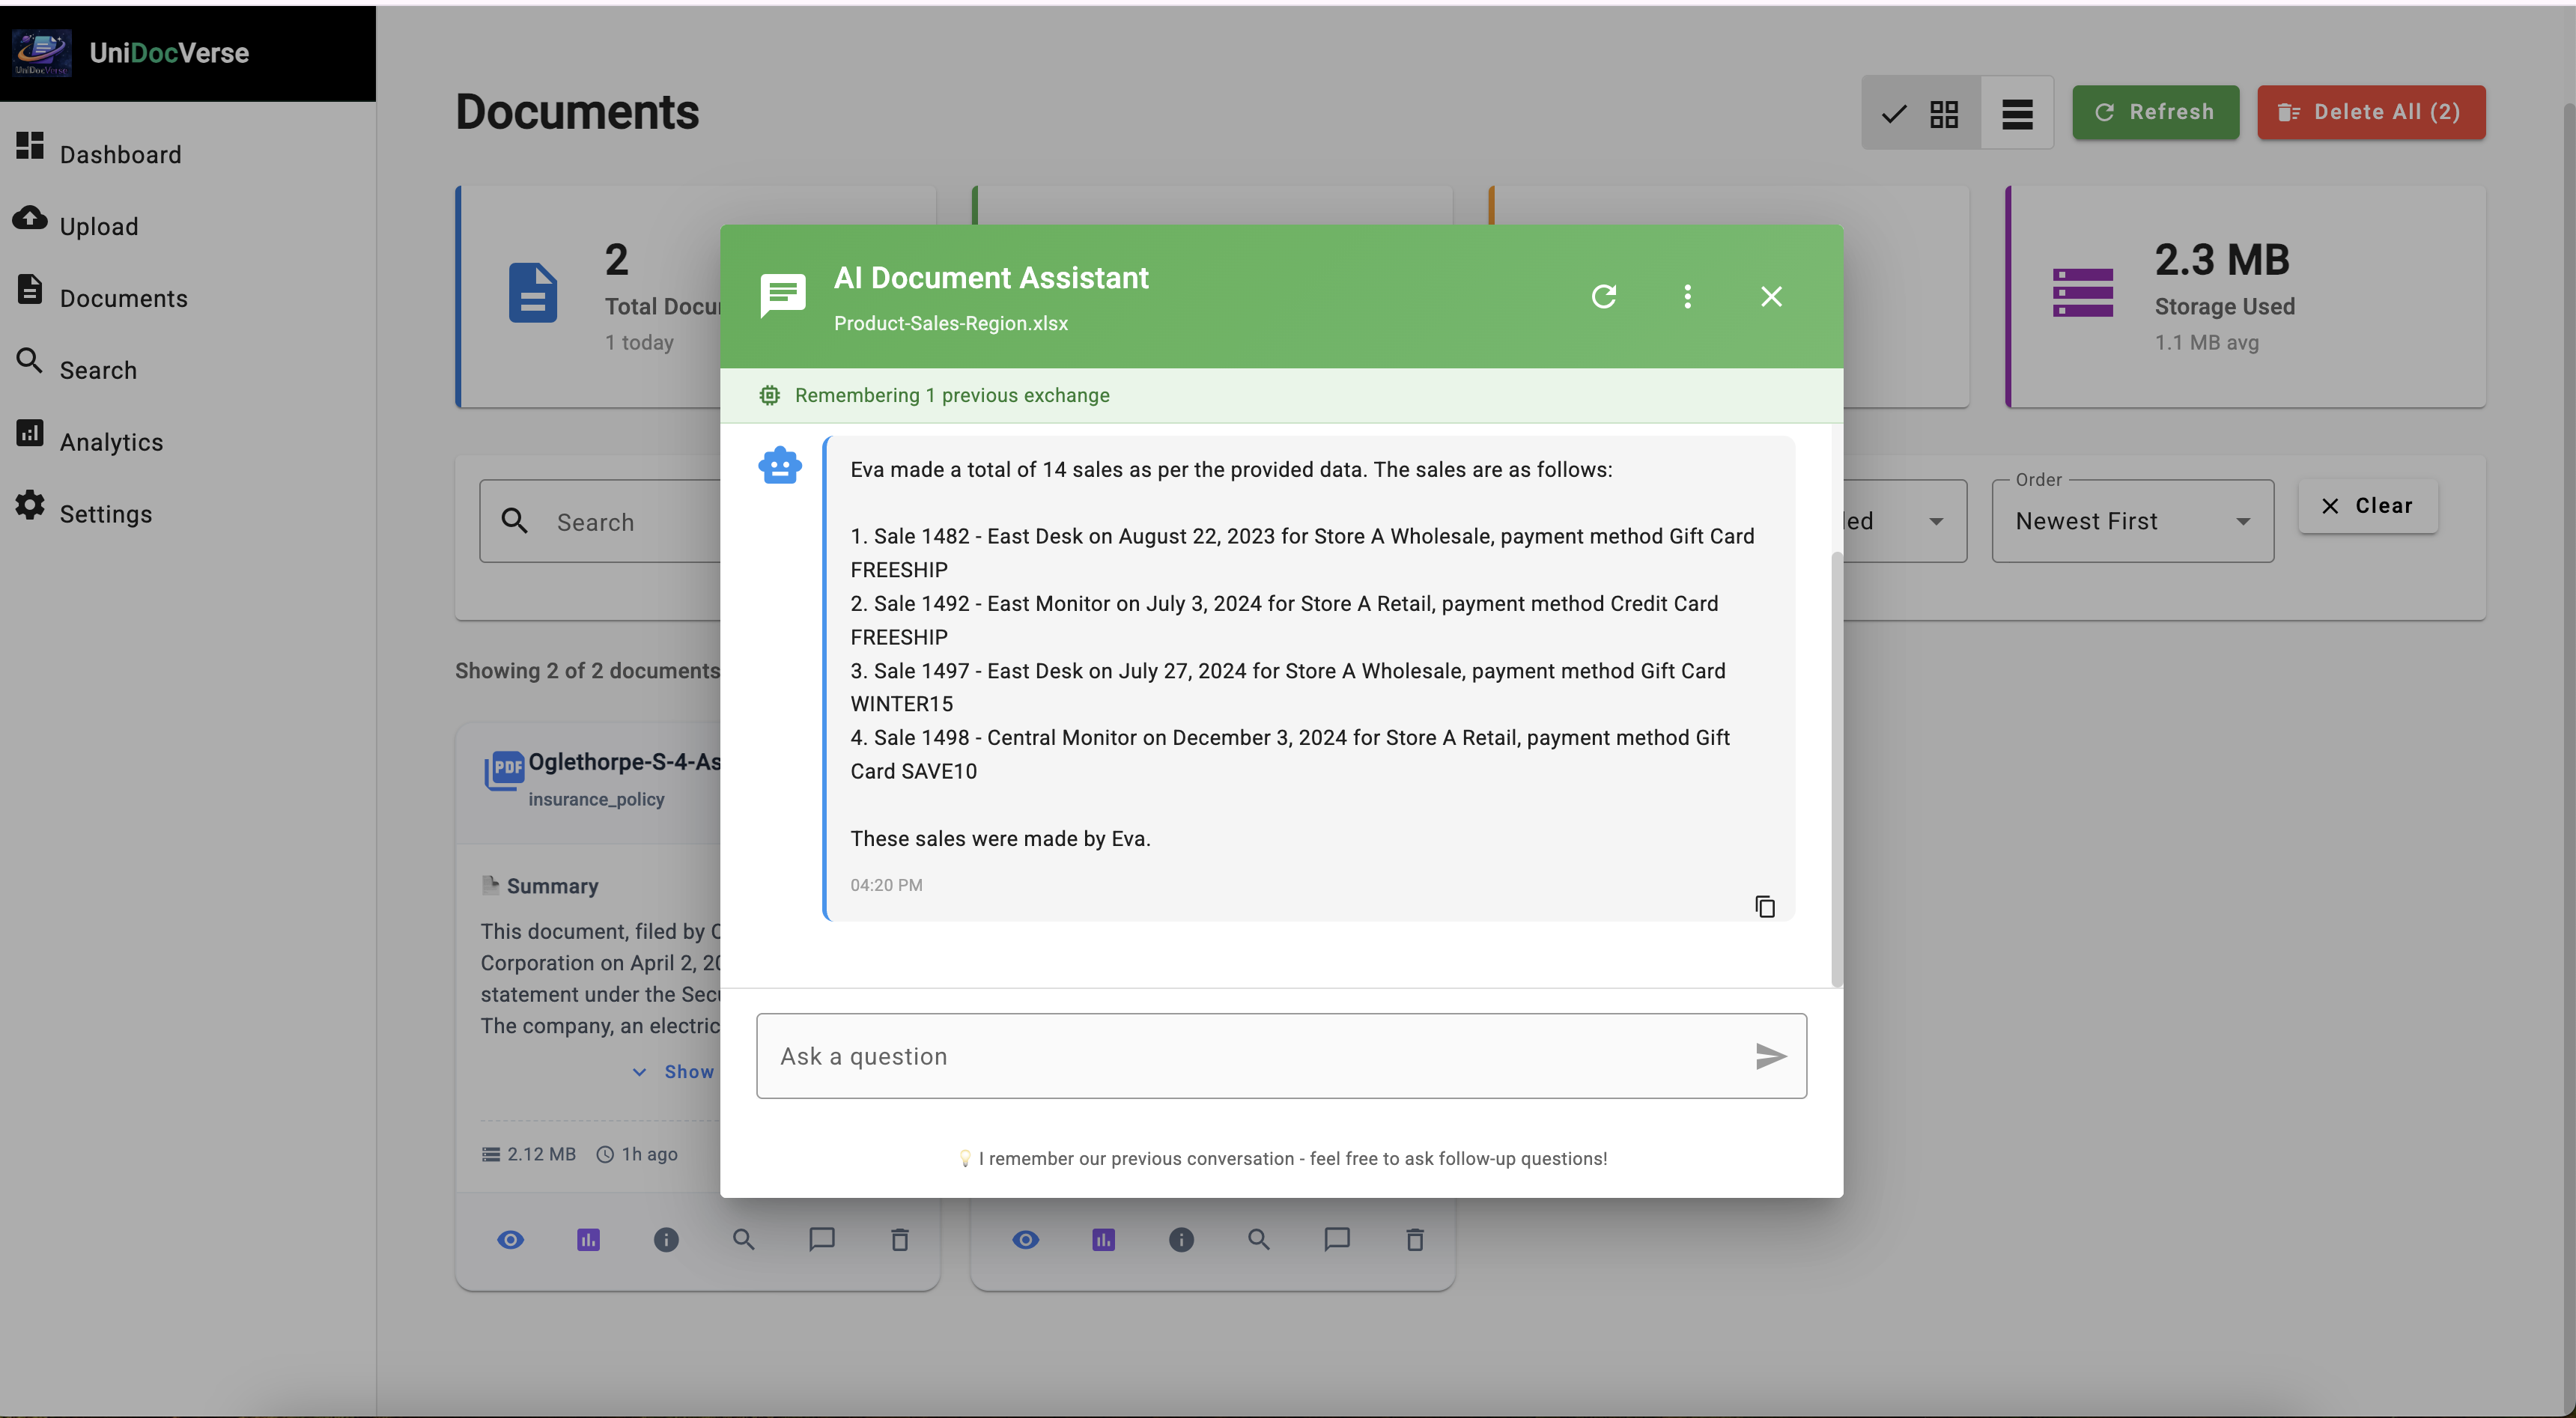Click the Refresh button
Viewport: 2576px width, 1418px height.
click(2155, 112)
